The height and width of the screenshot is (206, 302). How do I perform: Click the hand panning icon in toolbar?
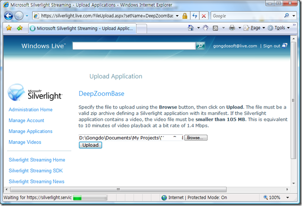[205, 28]
